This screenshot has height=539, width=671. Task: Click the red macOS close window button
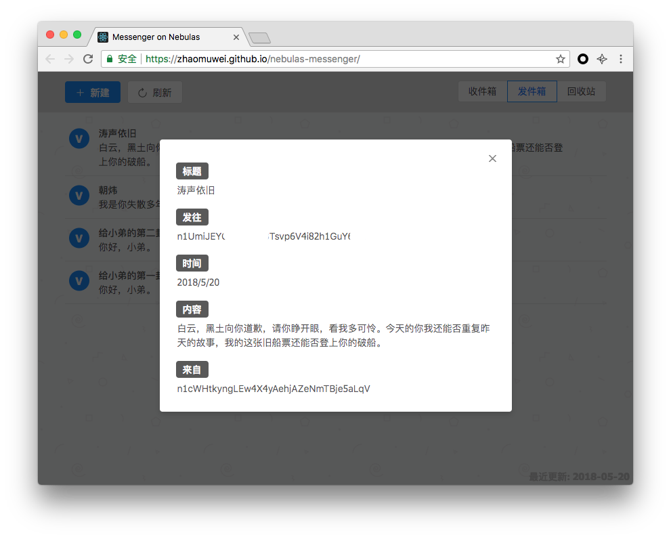50,35
